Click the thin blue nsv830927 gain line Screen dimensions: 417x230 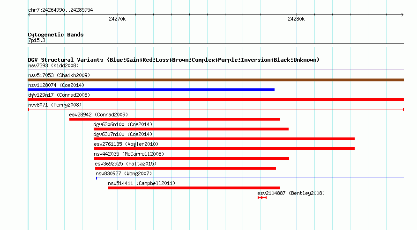[x=250, y=178]
